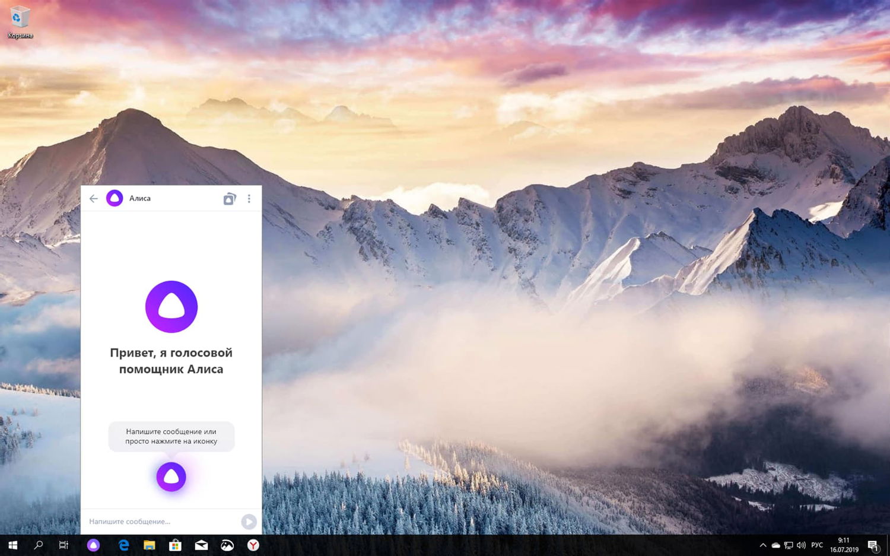The height and width of the screenshot is (556, 890).
Task: Mute sound via the system tray speaker
Action: 802,545
